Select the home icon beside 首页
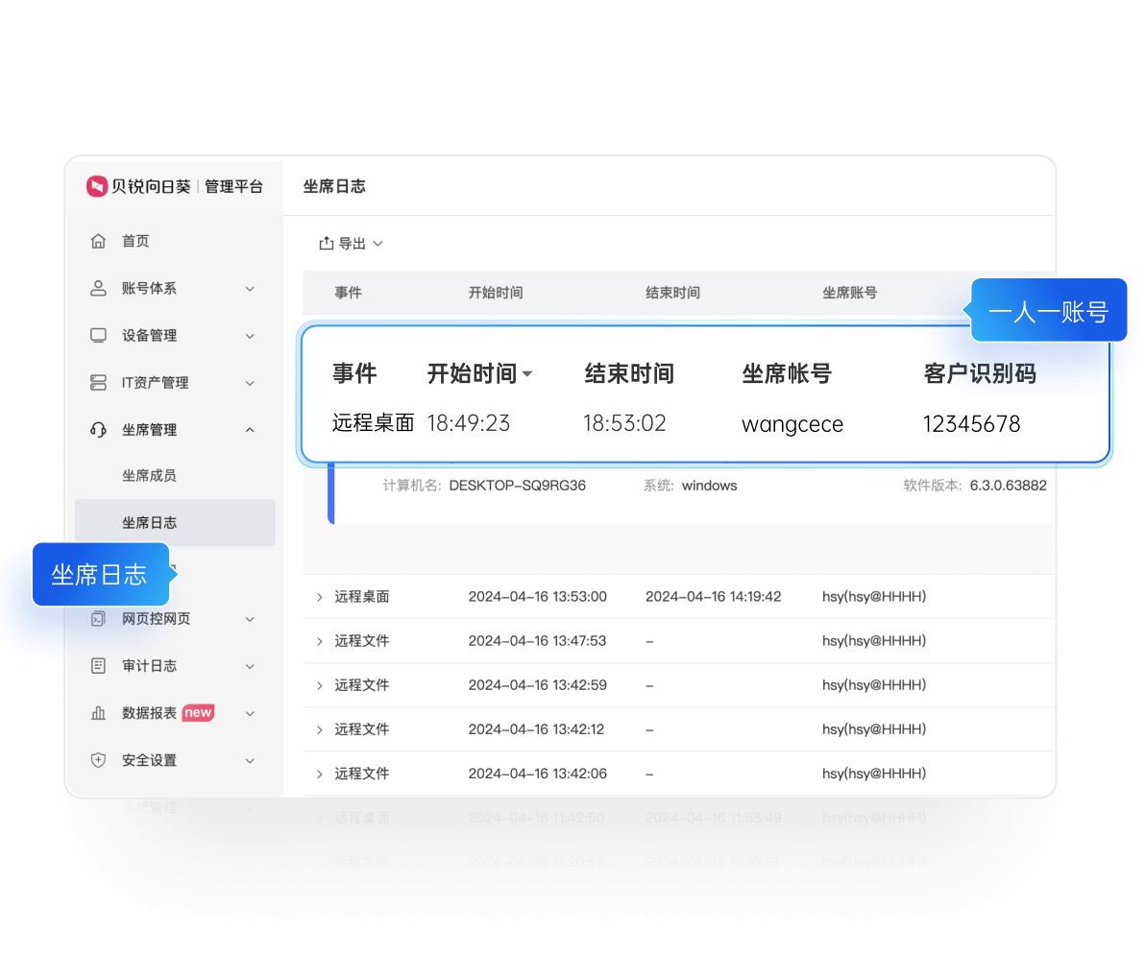Image resolution: width=1145 pixels, height=954 pixels. [98, 241]
